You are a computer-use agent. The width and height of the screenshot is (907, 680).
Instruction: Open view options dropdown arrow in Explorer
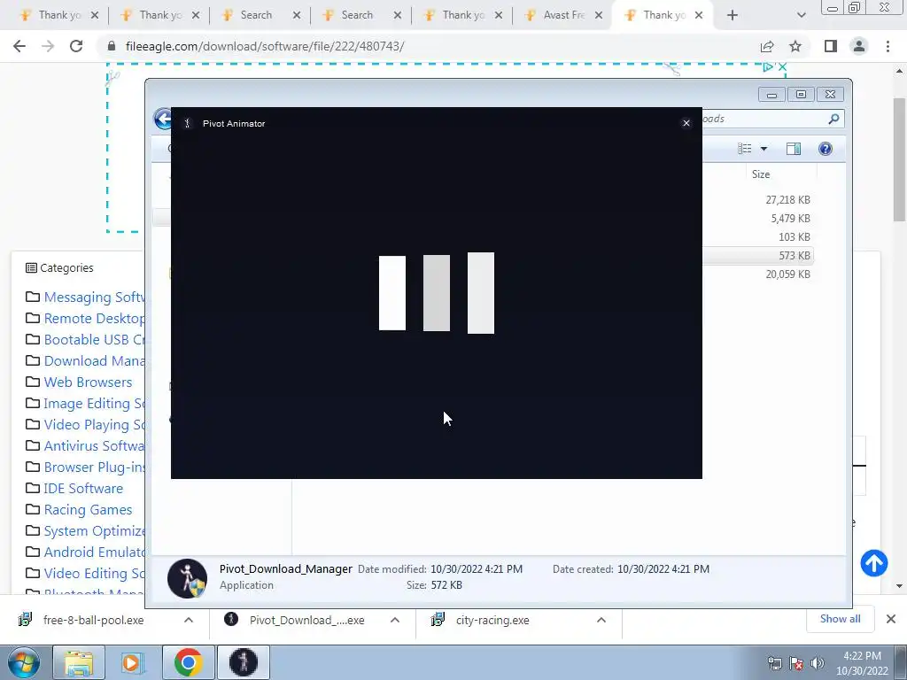[x=764, y=149]
